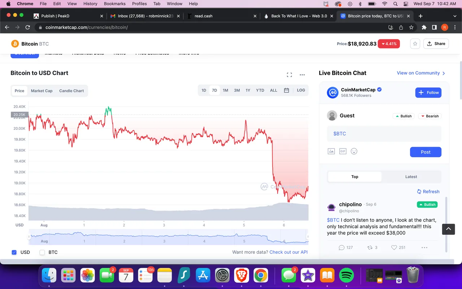The width and height of the screenshot is (462, 289).
Task: Switch to Candle Chart tab
Action: point(71,91)
